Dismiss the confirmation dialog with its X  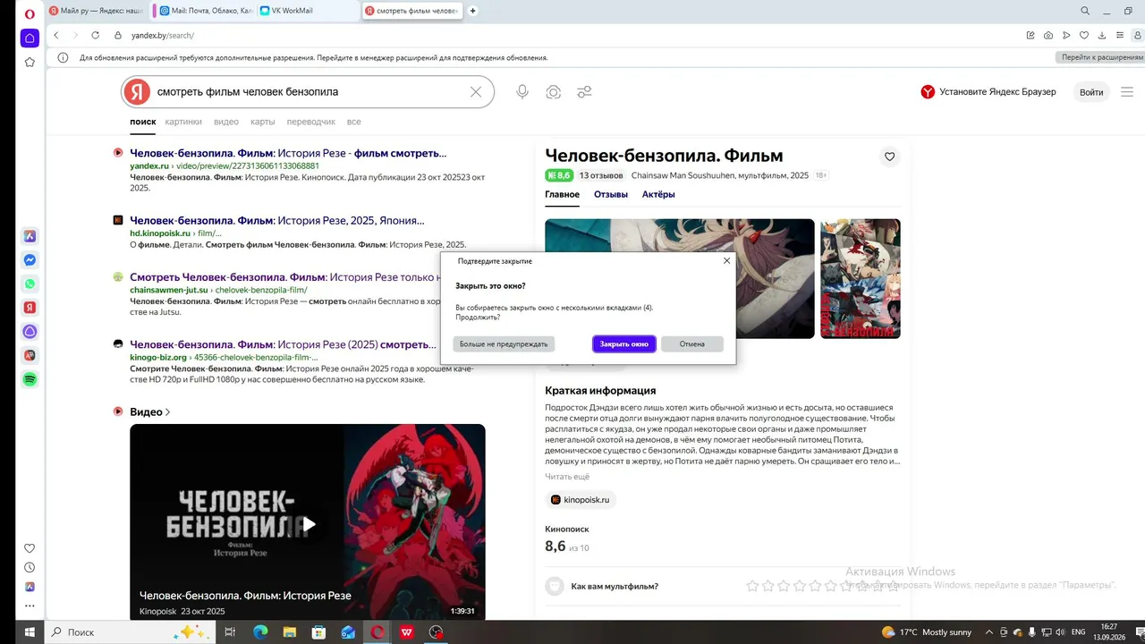pyautogui.click(x=726, y=261)
